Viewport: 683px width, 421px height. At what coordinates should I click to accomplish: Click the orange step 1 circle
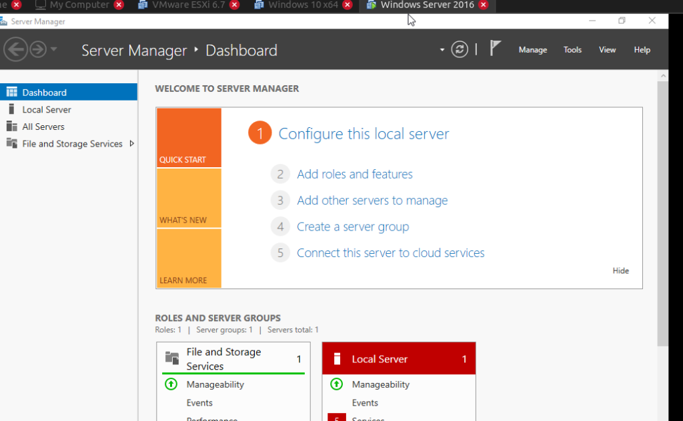pos(260,133)
